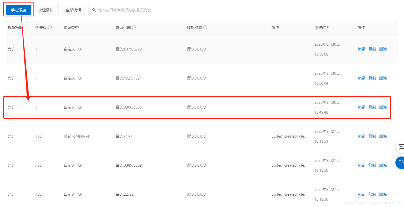Click the search magnifier icon
The image size is (404, 207).
(x=94, y=10)
